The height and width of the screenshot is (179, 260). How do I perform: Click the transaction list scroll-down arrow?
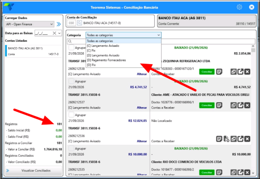pos(253,173)
